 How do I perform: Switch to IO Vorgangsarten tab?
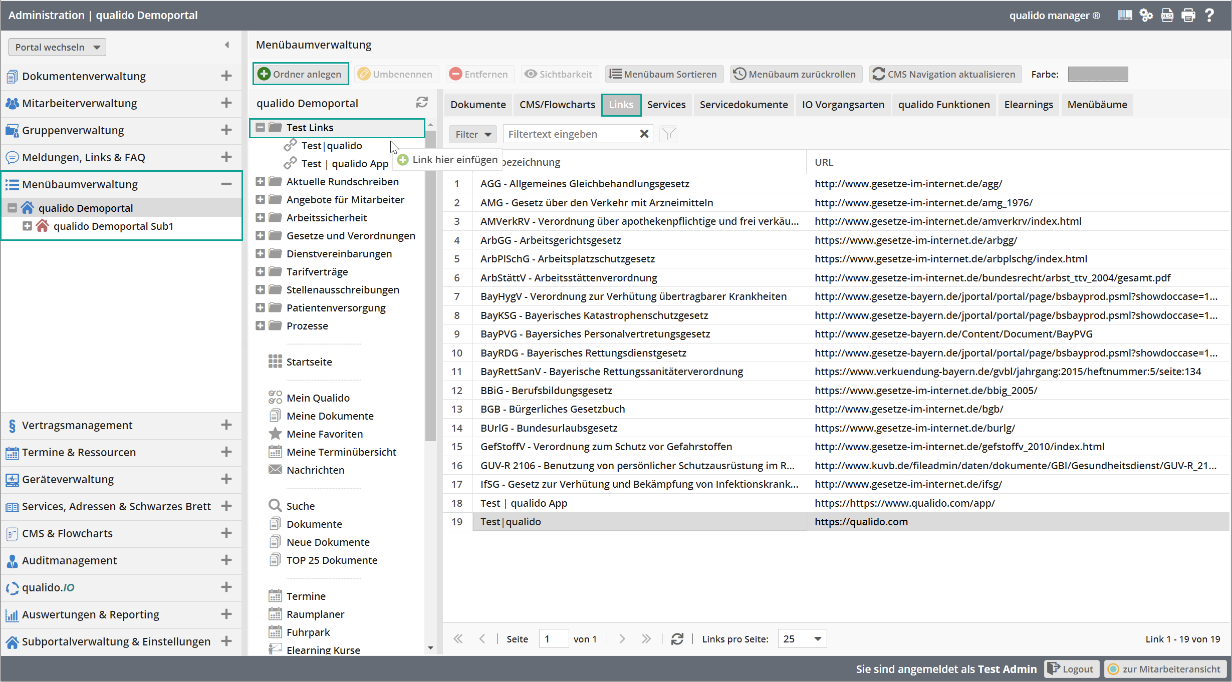843,105
